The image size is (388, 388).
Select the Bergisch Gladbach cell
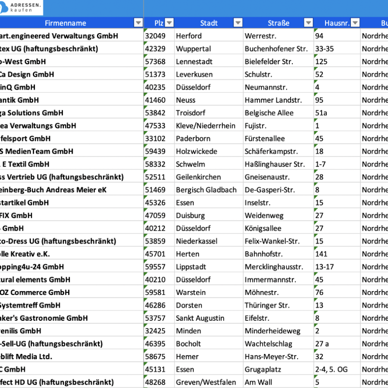(209, 190)
